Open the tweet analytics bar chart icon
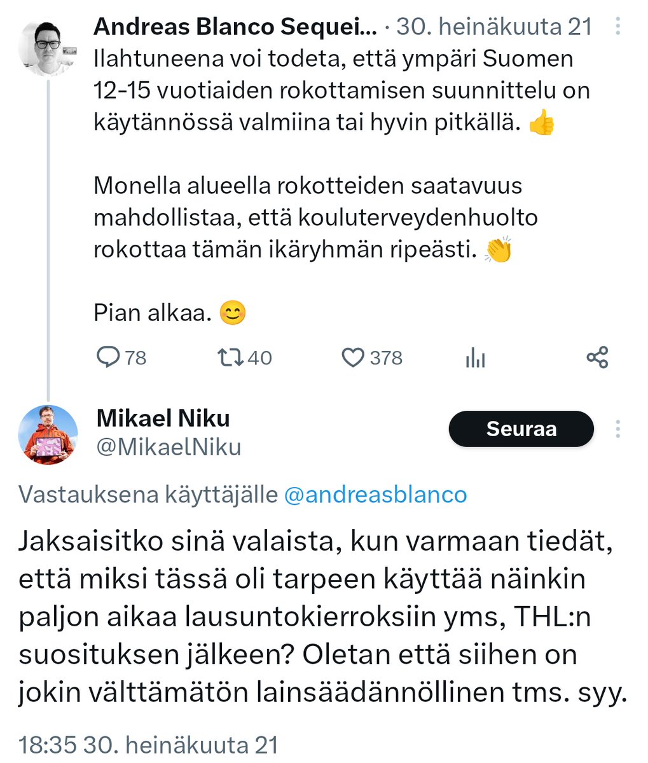The image size is (648, 763). [475, 358]
